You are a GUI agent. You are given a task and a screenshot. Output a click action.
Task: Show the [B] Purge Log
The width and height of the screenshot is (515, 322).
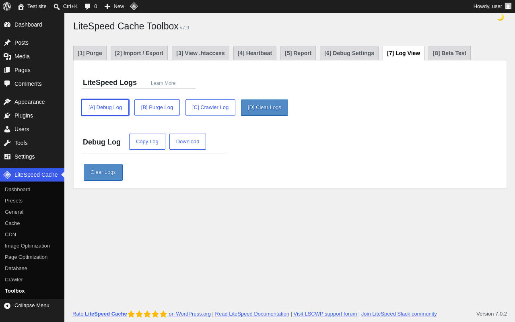(157, 107)
